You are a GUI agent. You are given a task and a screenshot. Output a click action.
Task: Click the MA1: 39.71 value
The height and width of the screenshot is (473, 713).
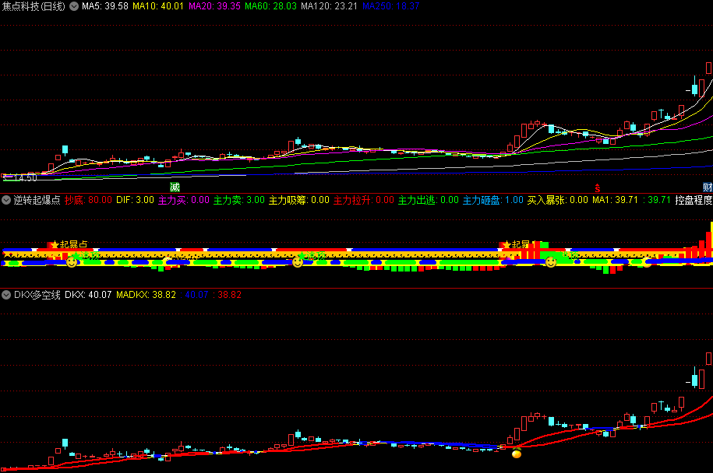tap(615, 200)
